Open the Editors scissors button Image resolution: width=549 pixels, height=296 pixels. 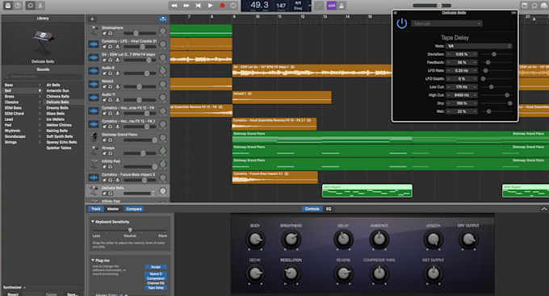coord(40,6)
